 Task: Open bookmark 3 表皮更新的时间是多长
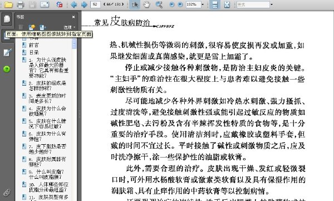point(47,98)
